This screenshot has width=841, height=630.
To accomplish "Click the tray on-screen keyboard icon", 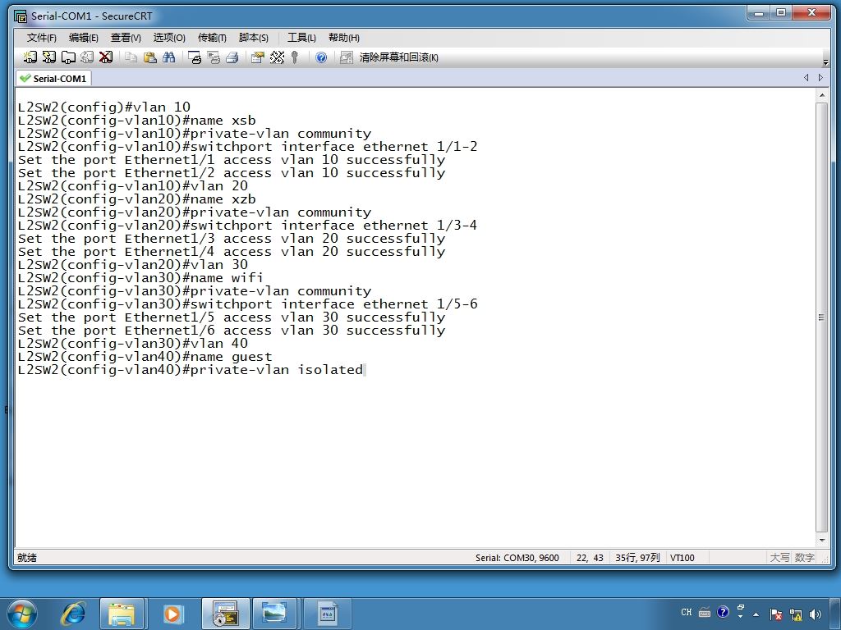I will pos(705,612).
